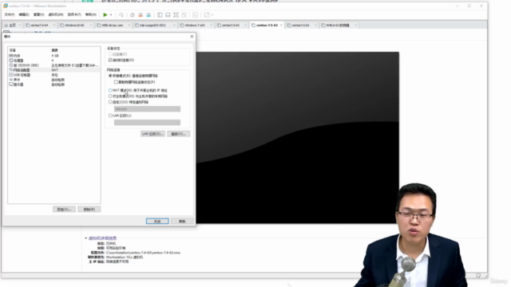The height and width of the screenshot is (287, 511).
Task: Enable the connect at power on checkbox
Action: tap(110, 60)
